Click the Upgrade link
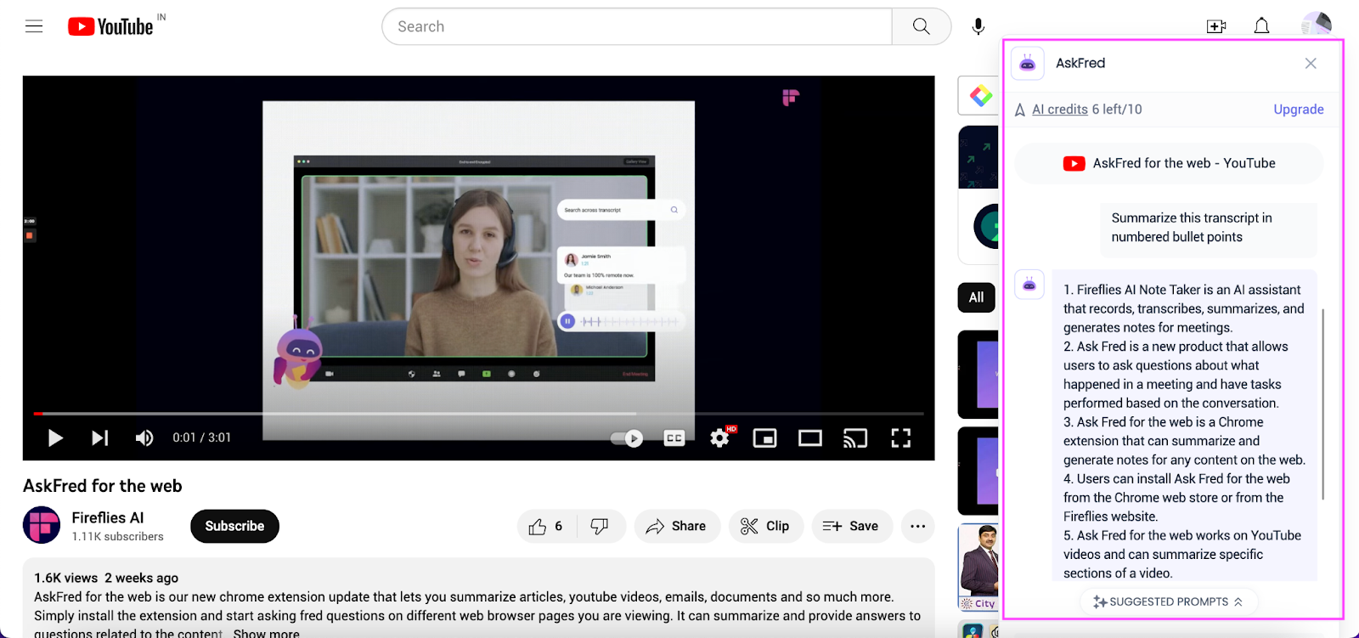The image size is (1359, 638). pos(1299,109)
